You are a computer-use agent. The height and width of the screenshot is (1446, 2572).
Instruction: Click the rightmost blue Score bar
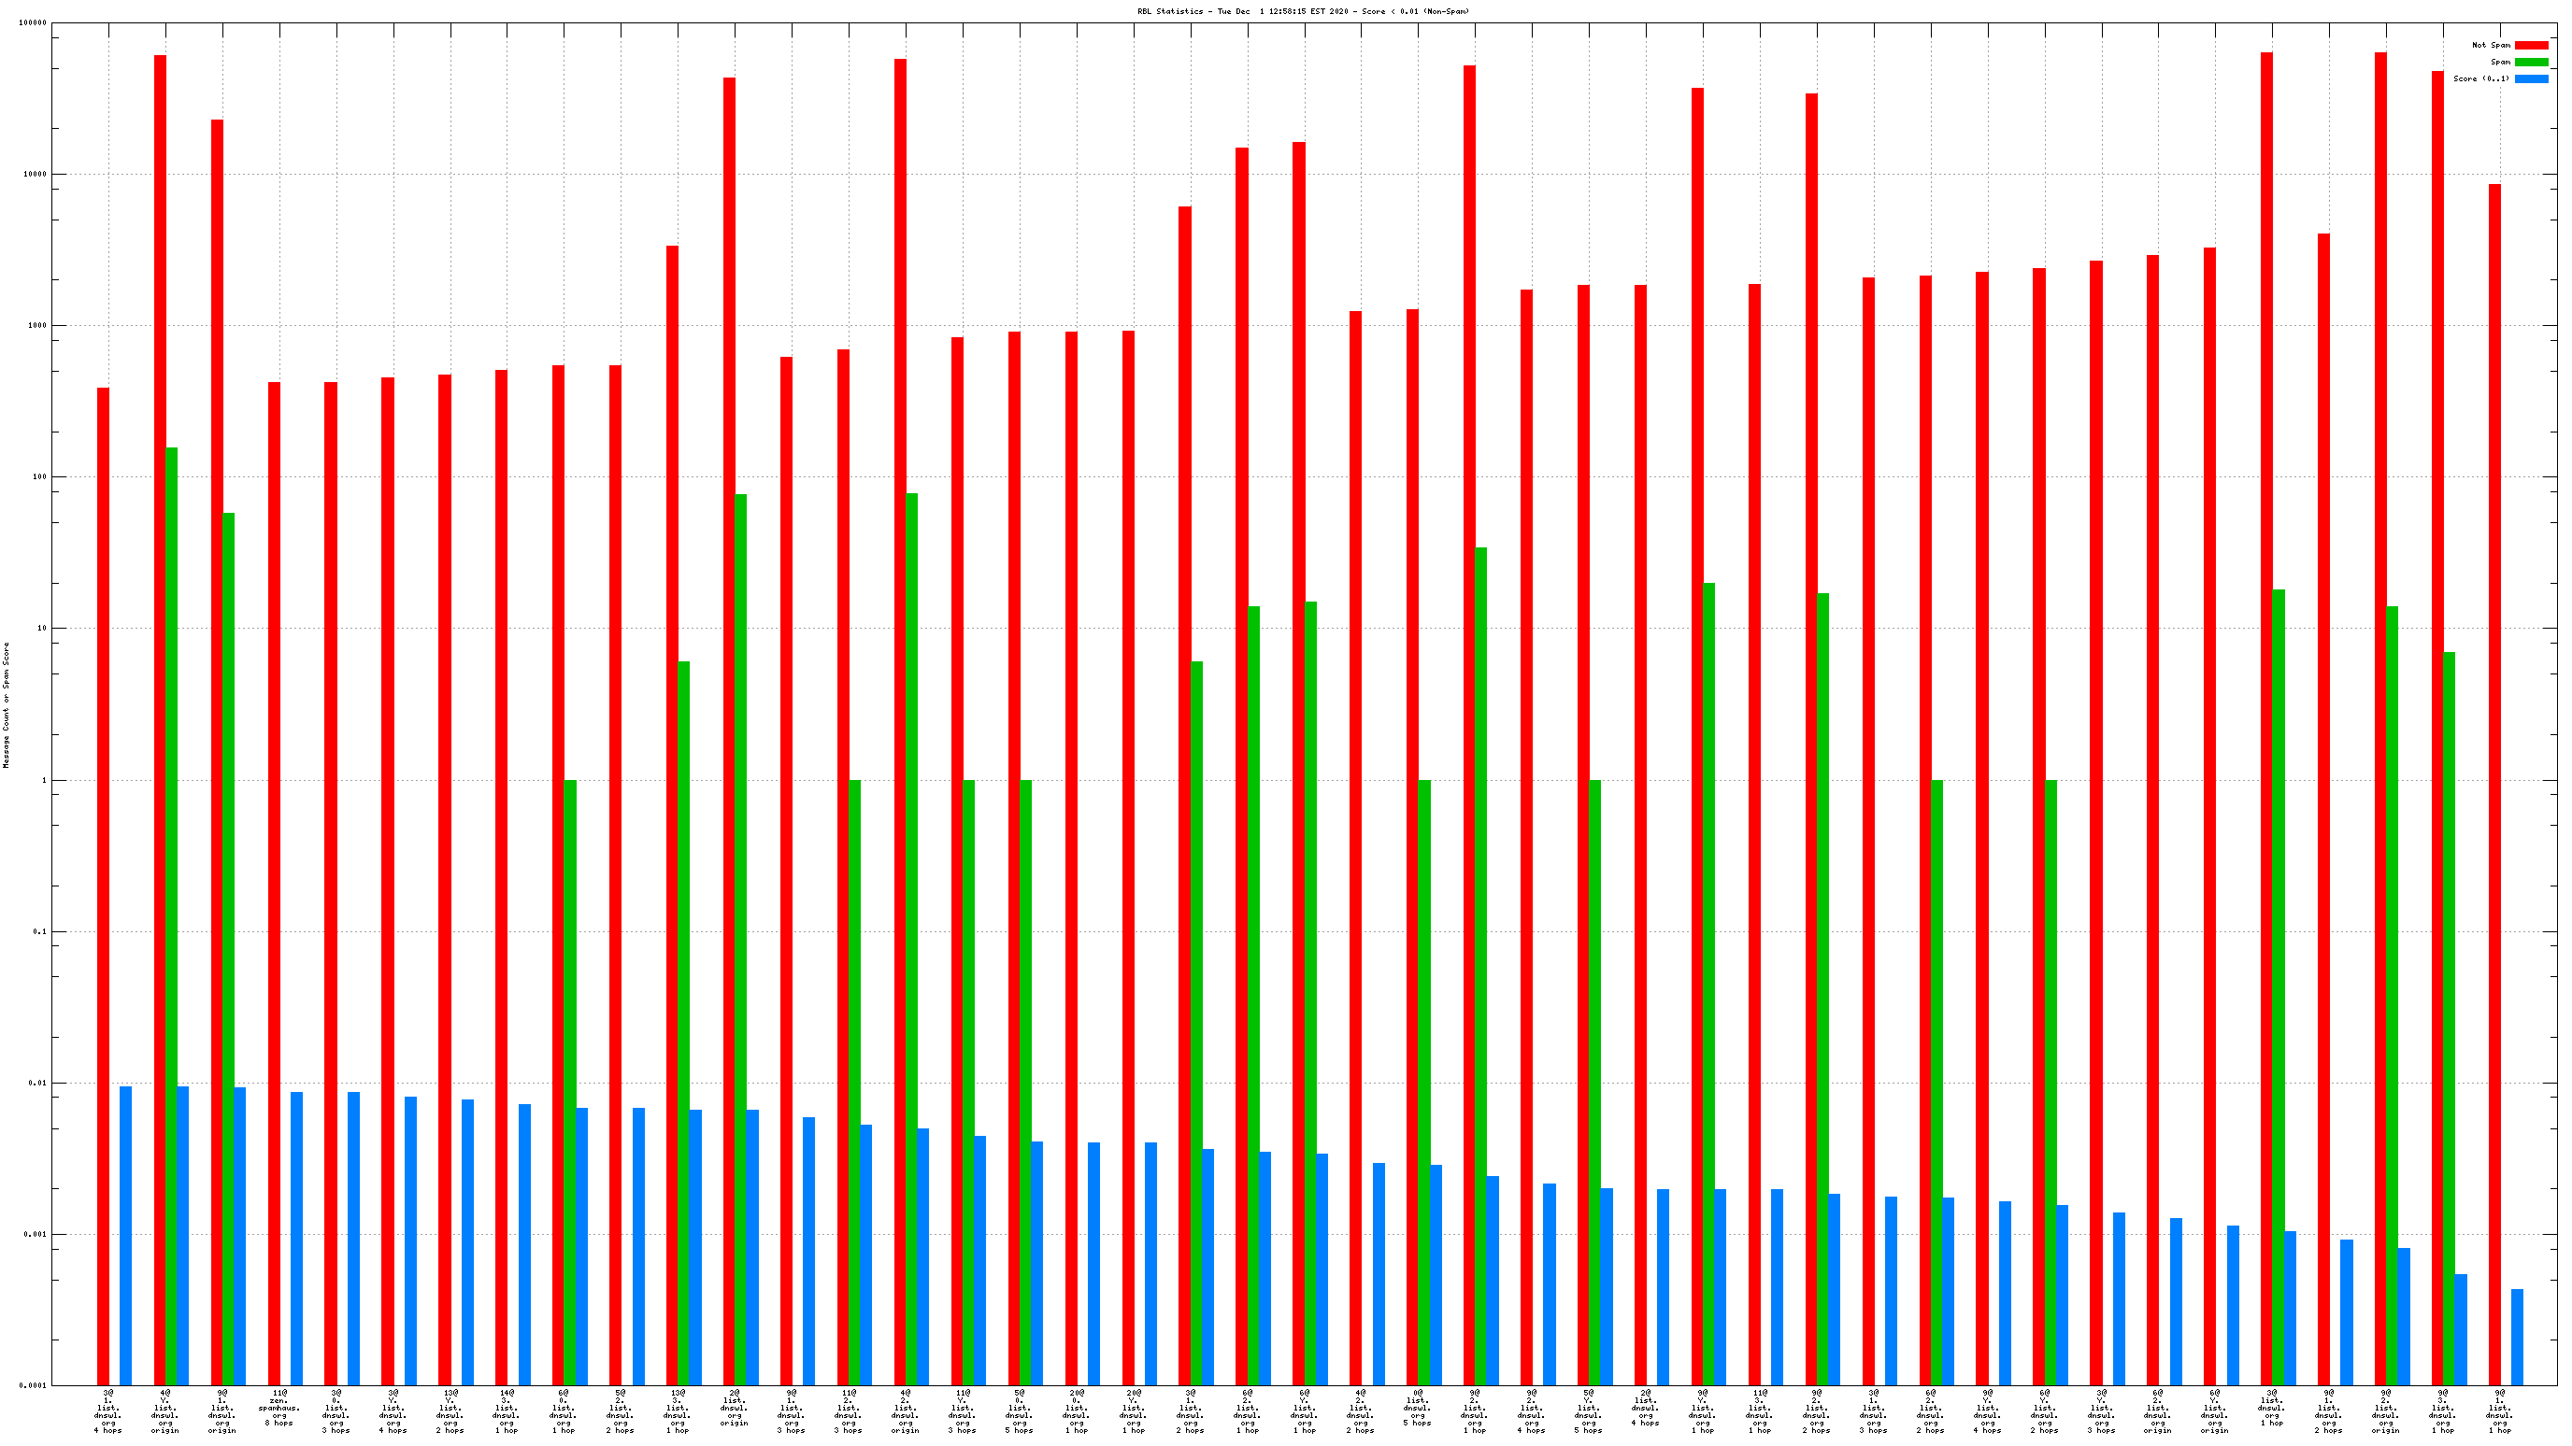(x=2516, y=1338)
